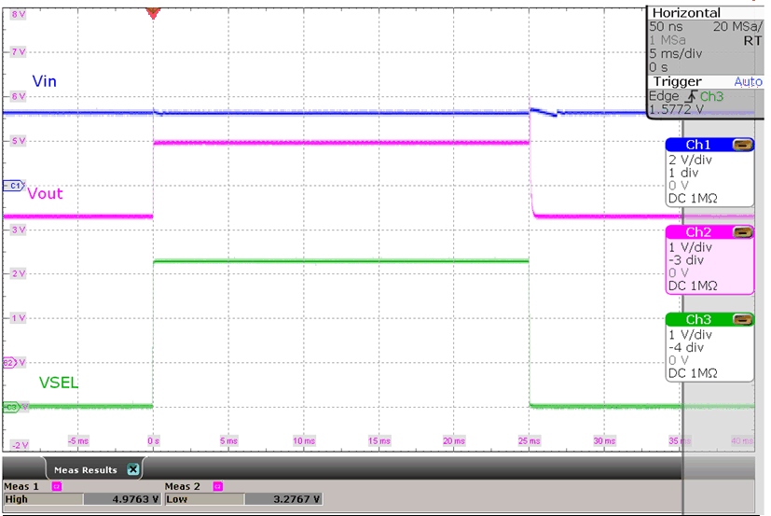Toggle the trigger mode Auto
Viewport: 771px width, 516px height.
pyautogui.click(x=748, y=82)
